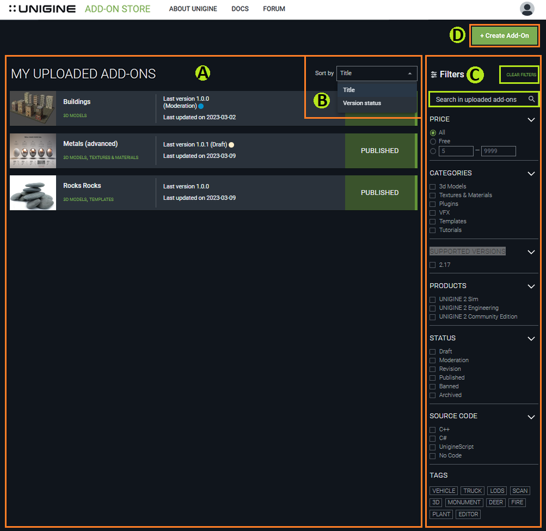The image size is (546, 531).
Task: Check the VFX category
Action: click(432, 213)
